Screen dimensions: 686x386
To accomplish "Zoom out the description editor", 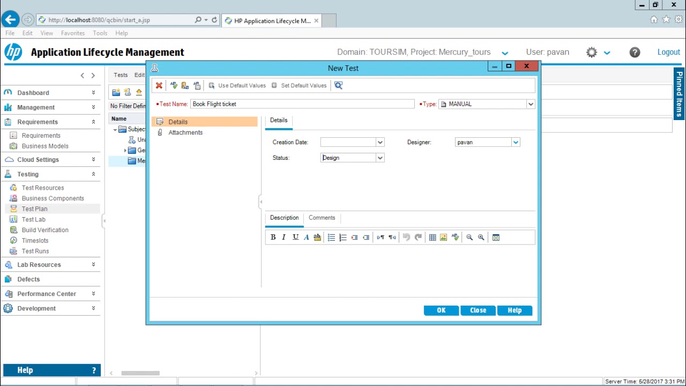I will 469,237.
